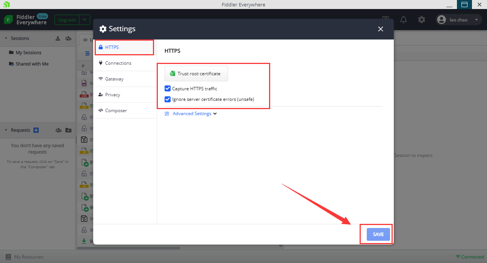Add a new request with the plus icon
The height and width of the screenshot is (263, 487).
point(36,130)
